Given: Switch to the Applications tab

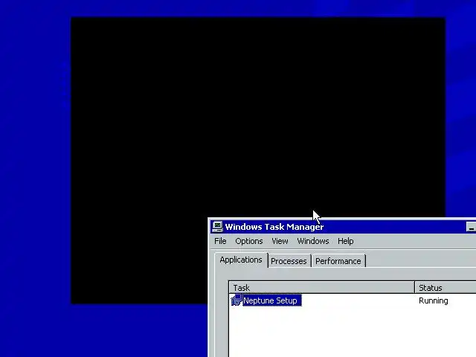Looking at the screenshot, I should click(241, 260).
